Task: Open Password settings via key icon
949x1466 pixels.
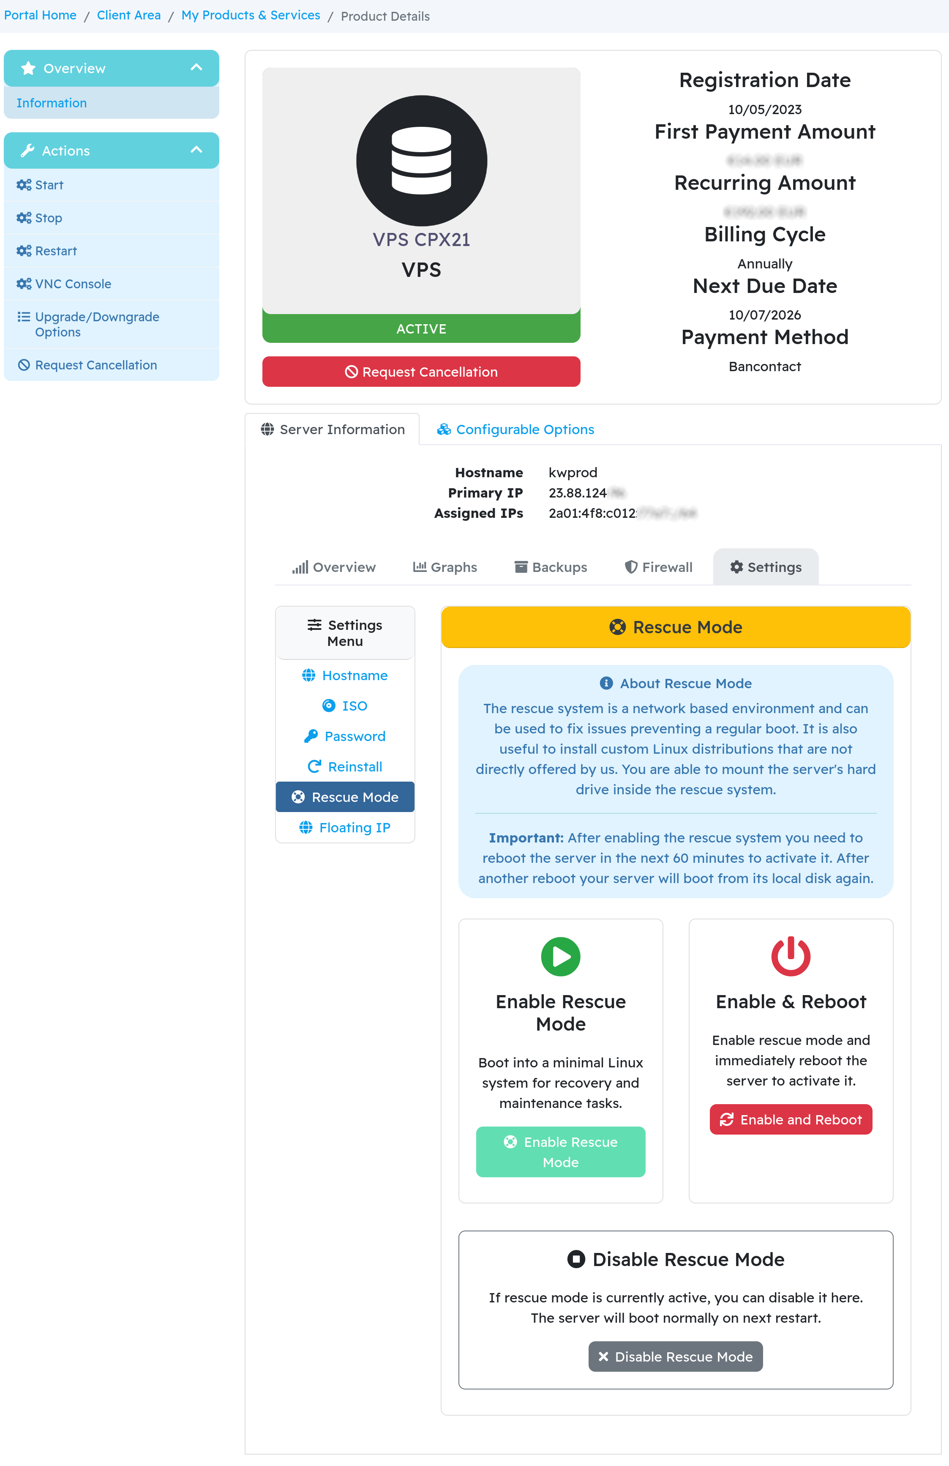Action: [311, 736]
